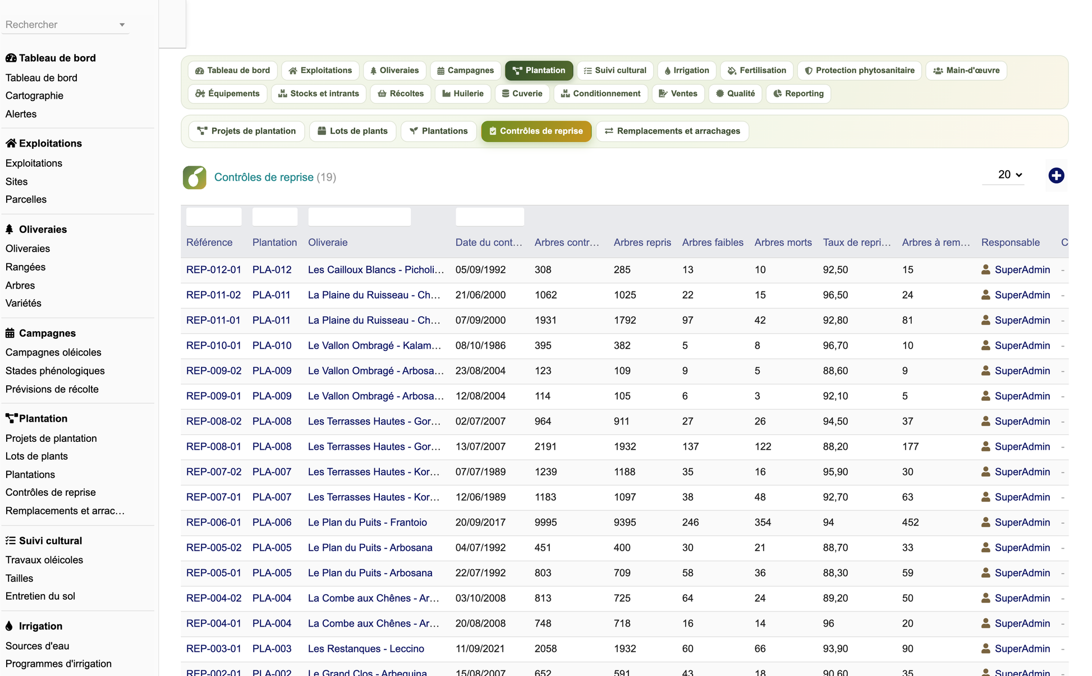The image size is (1092, 676).
Task: Click date 13/07/2007 in REP-008-01 row
Action: pyautogui.click(x=480, y=447)
